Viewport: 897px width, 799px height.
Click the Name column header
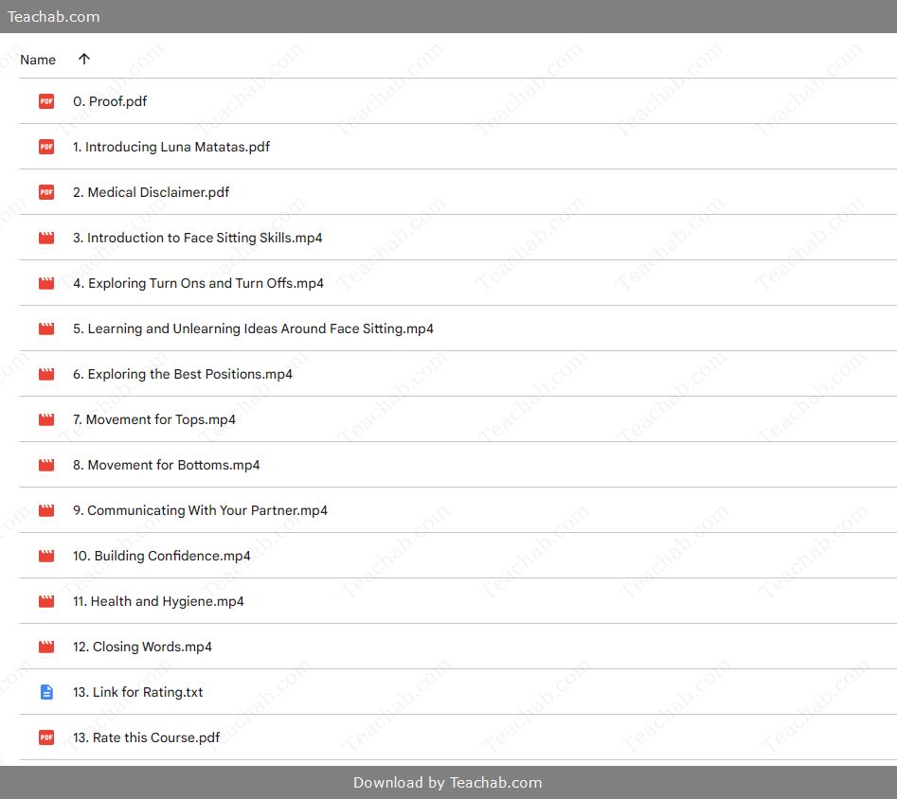click(x=38, y=60)
